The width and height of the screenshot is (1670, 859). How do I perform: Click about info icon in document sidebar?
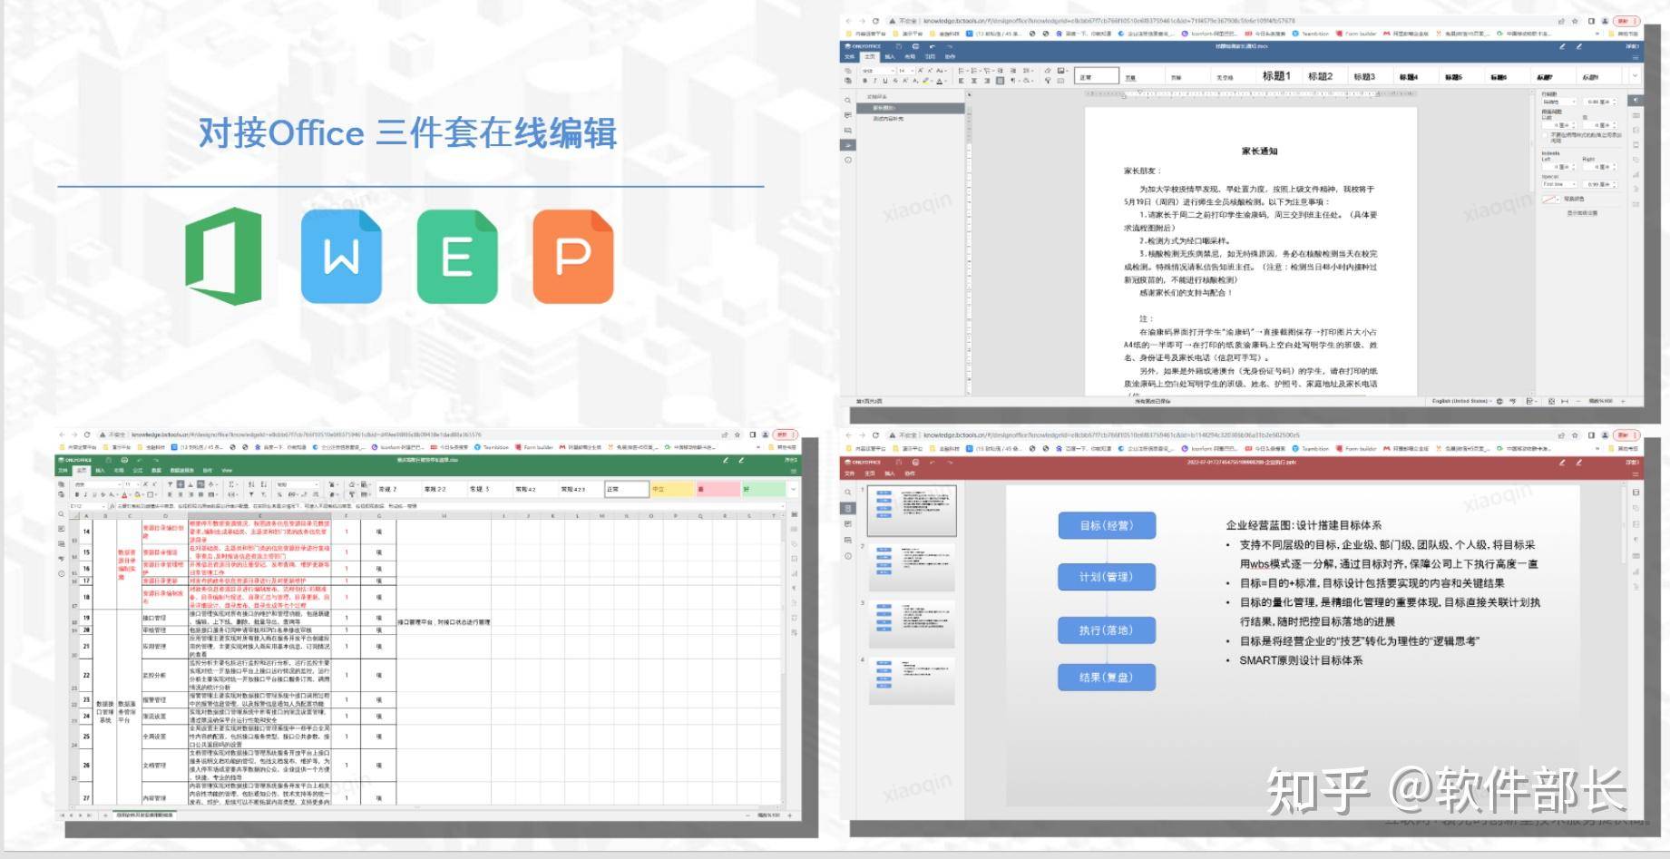[x=848, y=160]
